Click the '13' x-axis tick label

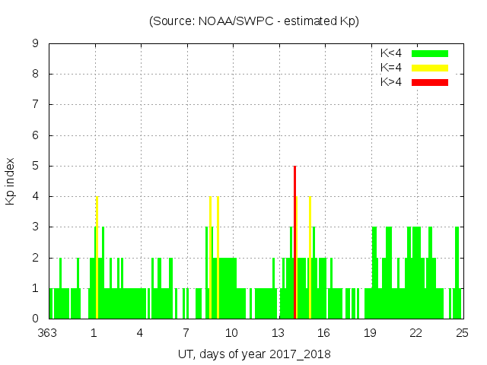[278, 333]
